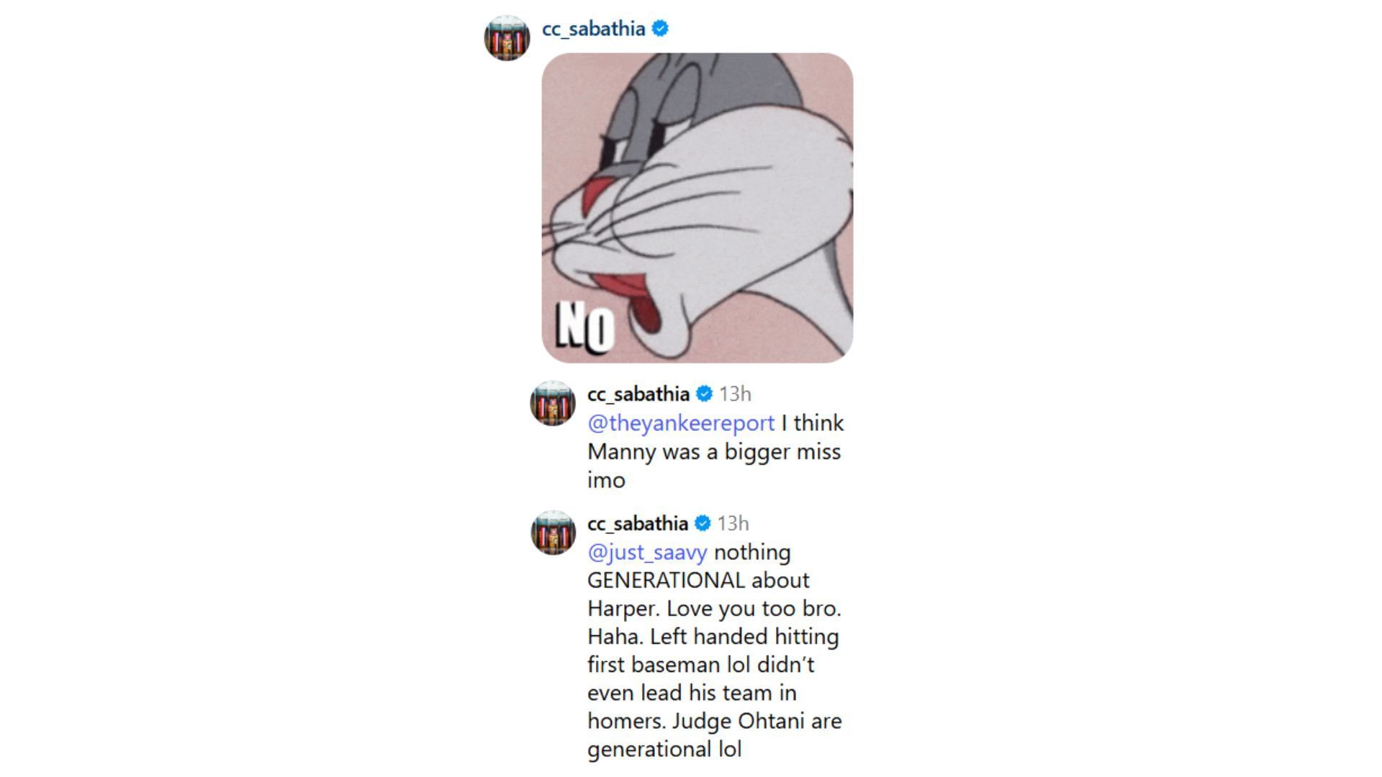Open the @just_saavy mention
The height and width of the screenshot is (777, 1382).
click(647, 553)
